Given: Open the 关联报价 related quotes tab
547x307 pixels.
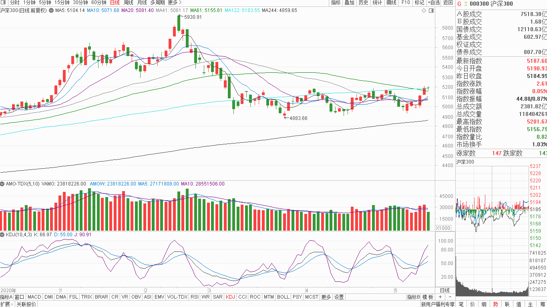Looking at the screenshot, I should (26, 304).
